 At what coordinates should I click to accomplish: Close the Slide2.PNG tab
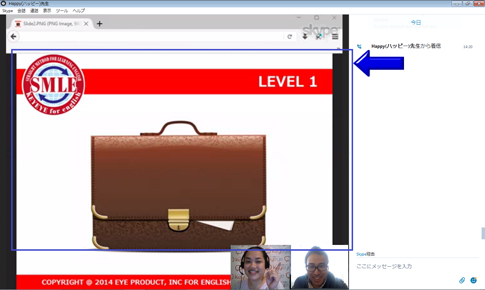(x=86, y=23)
